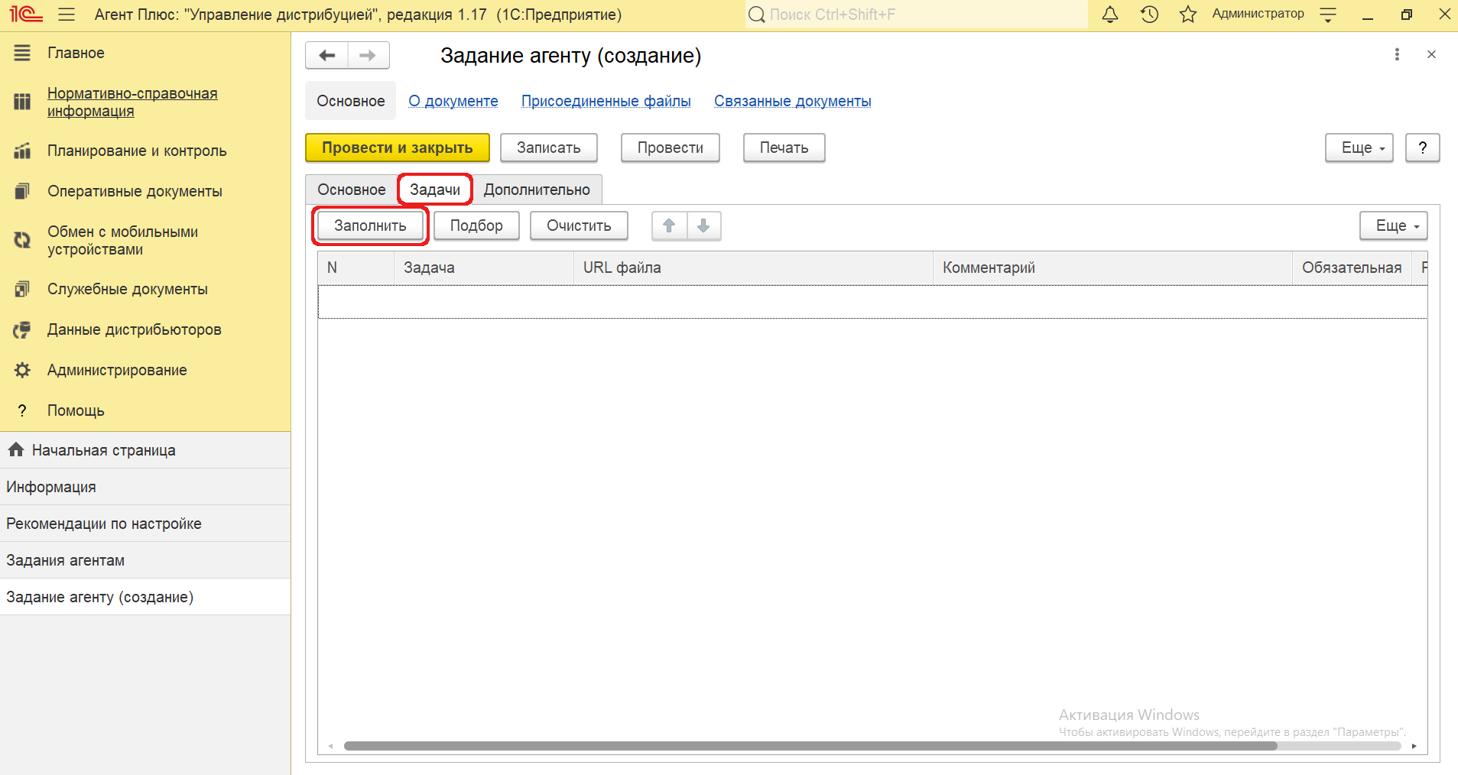Viewport: 1458px width, 775px height.
Task: Open Данные дистрибьюторов section
Action: pos(135,329)
